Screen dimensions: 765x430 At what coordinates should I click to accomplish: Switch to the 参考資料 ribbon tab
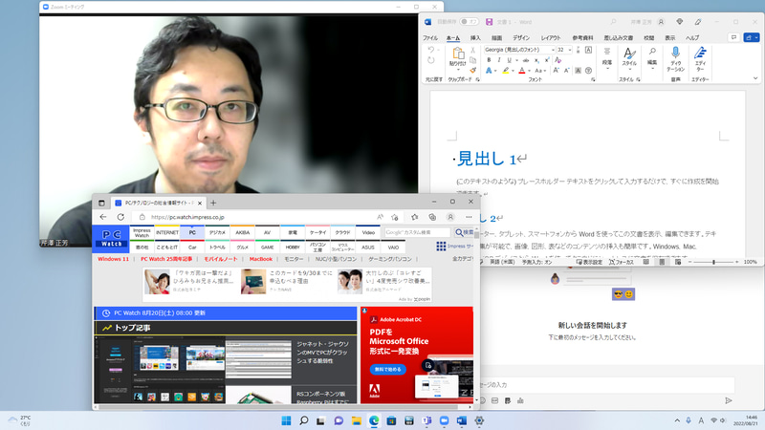coord(582,38)
